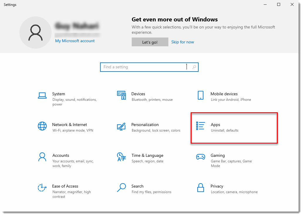The width and height of the screenshot is (303, 216).
Task: Open the Accounts title
Action: 61,155
